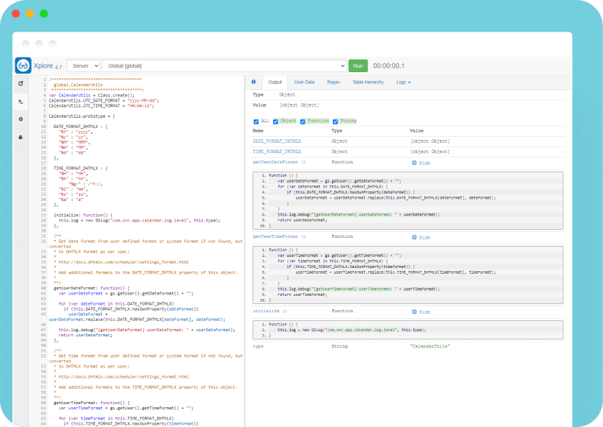Viewport: 603px width, 427px height.
Task: Expand the Logs dropdown menu
Action: [404, 82]
